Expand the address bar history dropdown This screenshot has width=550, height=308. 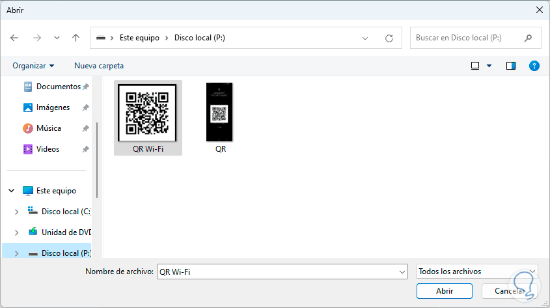365,38
